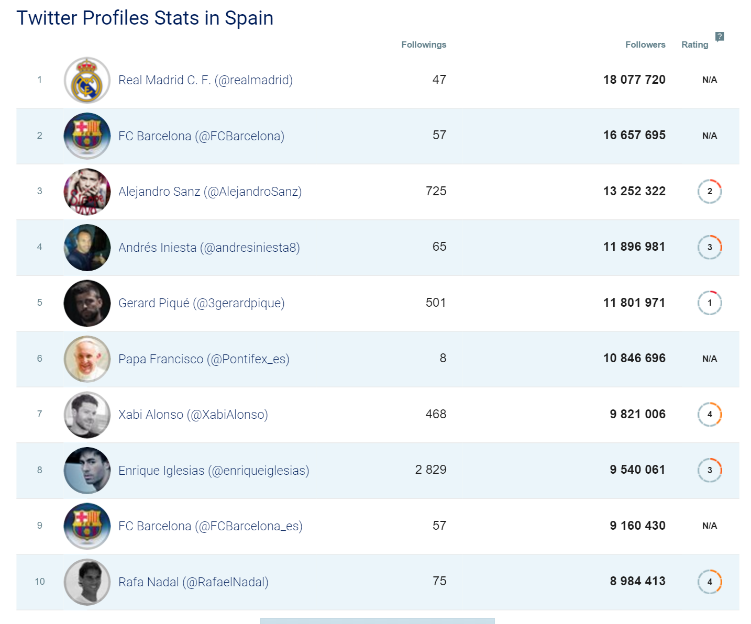The width and height of the screenshot is (751, 624).
Task: Click the Twitter Profiles Stats in Spain heading
Action: pos(145,18)
